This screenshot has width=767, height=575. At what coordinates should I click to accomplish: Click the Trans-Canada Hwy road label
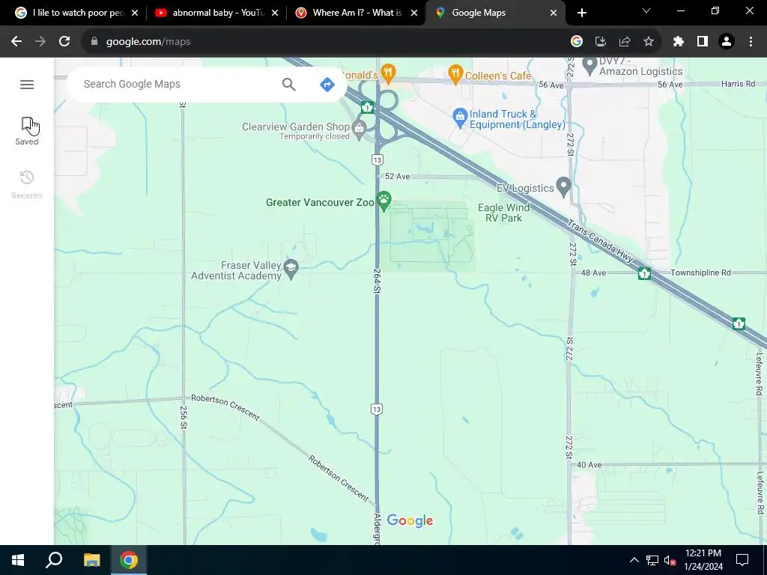(601, 242)
